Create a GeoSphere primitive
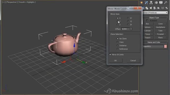170x95 pixels. pos(160,27)
